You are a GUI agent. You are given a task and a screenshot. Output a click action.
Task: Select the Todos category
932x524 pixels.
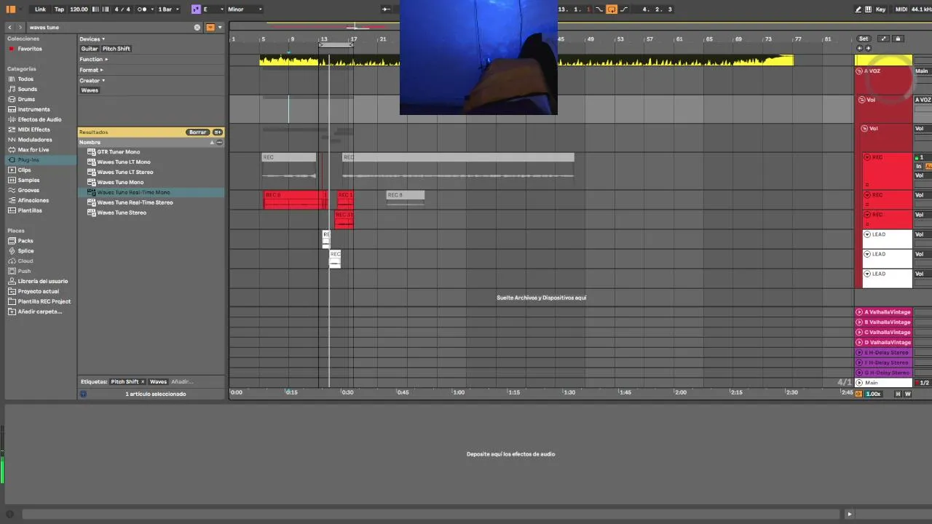(x=25, y=79)
